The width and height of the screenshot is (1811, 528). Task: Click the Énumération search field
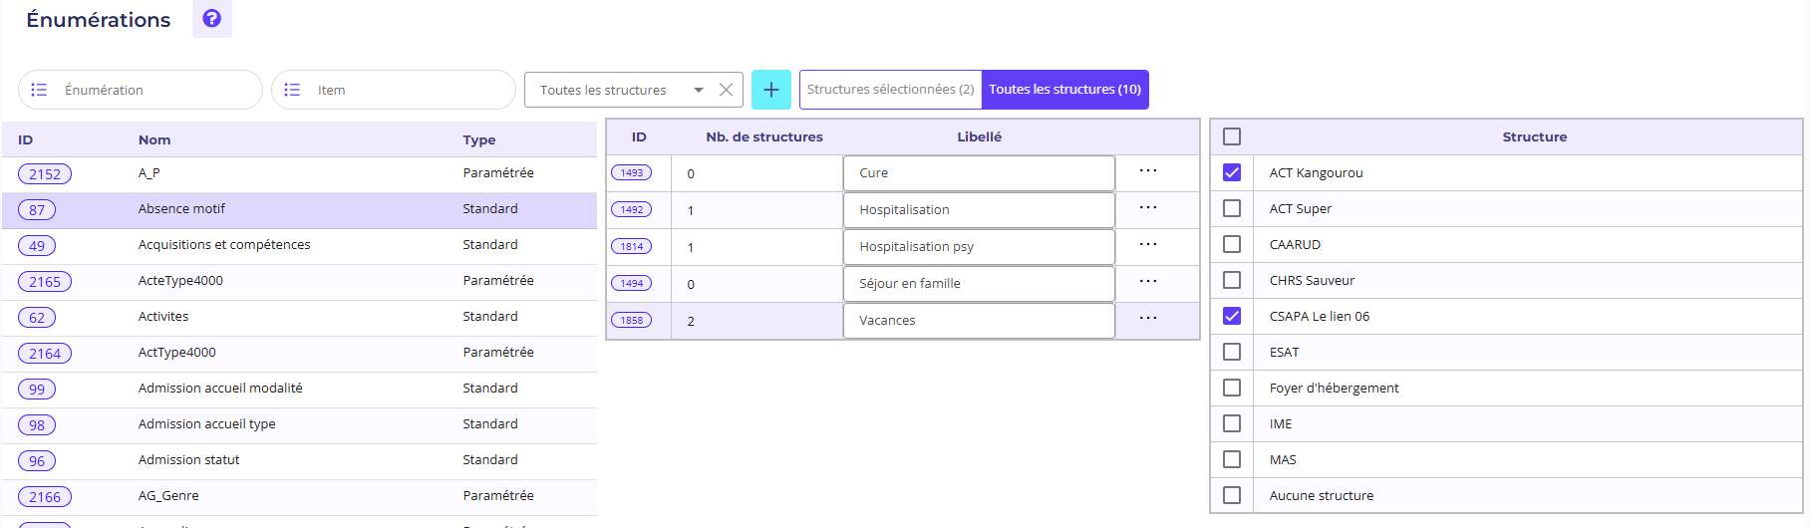[150, 90]
